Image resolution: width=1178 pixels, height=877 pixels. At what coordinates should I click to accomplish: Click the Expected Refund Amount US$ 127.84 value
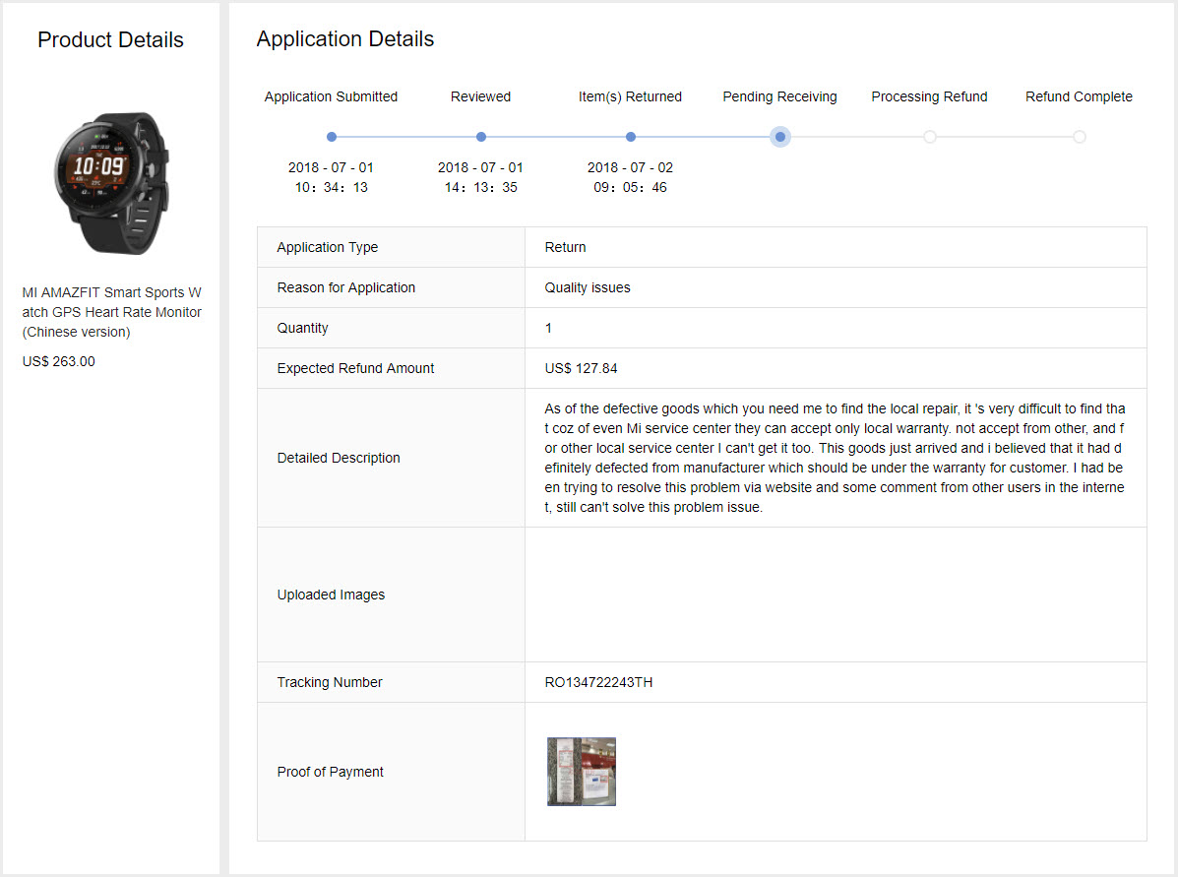click(581, 368)
